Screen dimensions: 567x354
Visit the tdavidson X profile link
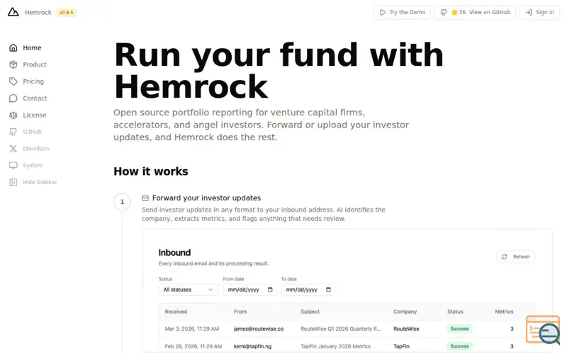[x=36, y=149]
